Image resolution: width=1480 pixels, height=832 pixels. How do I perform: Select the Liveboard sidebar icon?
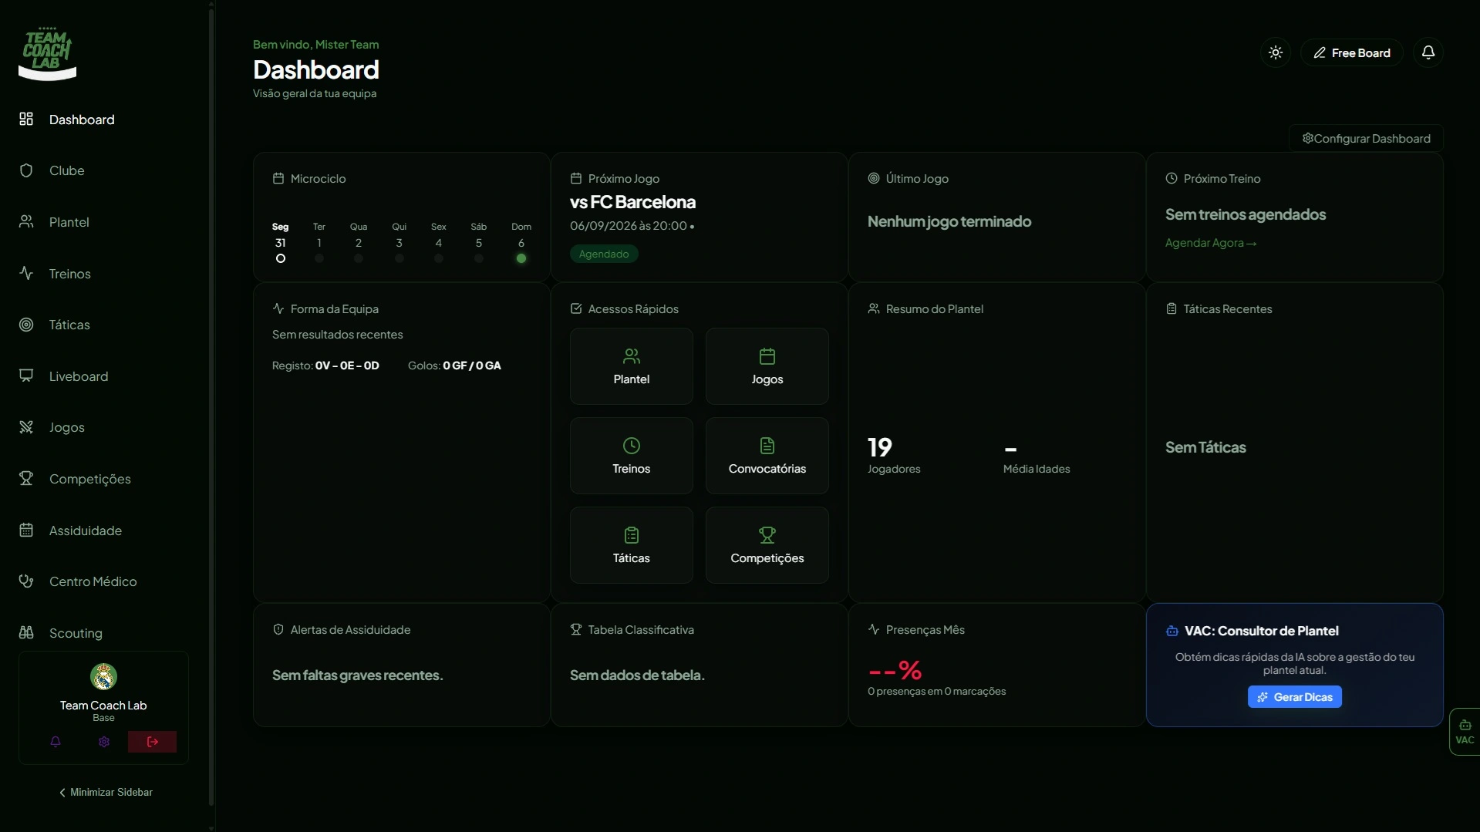click(26, 376)
